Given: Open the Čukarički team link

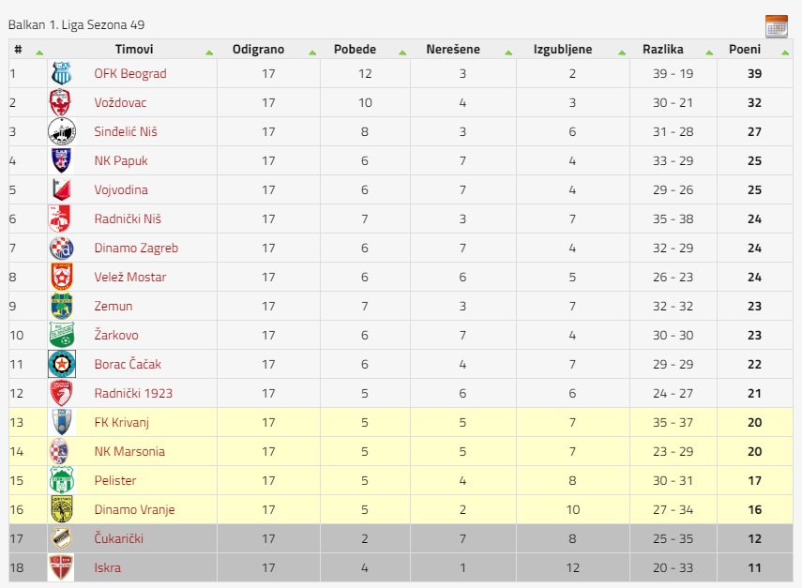Looking at the screenshot, I should coord(119,538).
